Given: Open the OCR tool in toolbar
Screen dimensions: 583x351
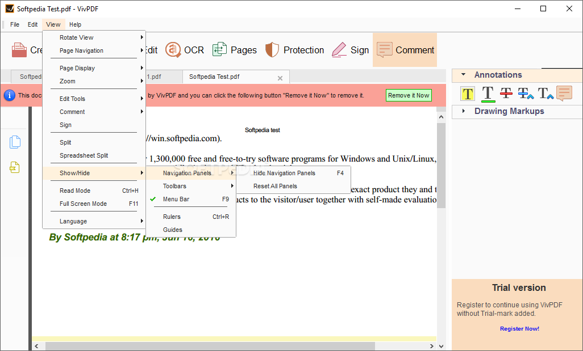Looking at the screenshot, I should tap(185, 50).
